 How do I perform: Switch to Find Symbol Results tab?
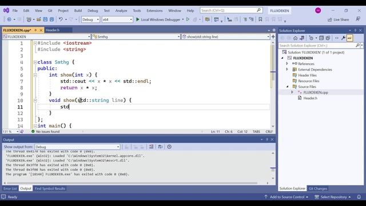pos(50,188)
